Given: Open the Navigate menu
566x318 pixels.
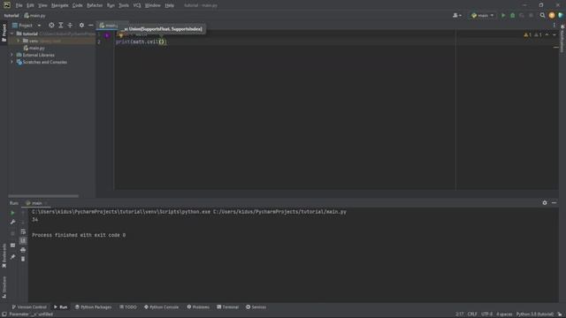Looking at the screenshot, I should [59, 5].
